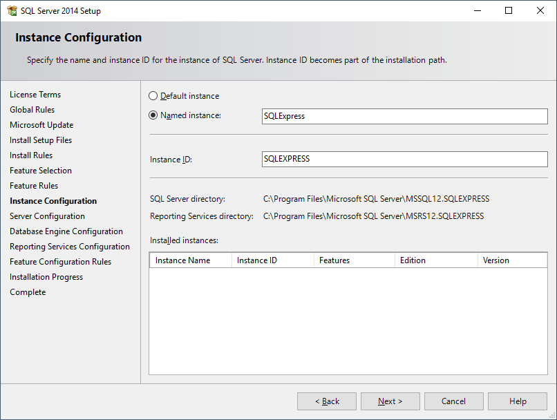Sort installed instances by Edition column

(x=436, y=260)
